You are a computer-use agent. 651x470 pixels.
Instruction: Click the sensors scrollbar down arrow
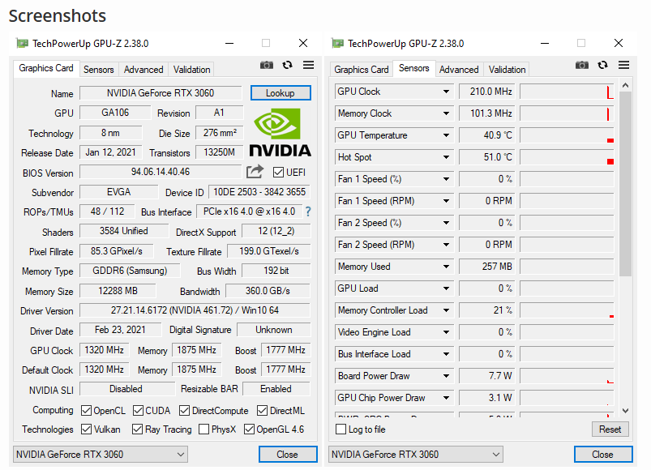point(625,411)
